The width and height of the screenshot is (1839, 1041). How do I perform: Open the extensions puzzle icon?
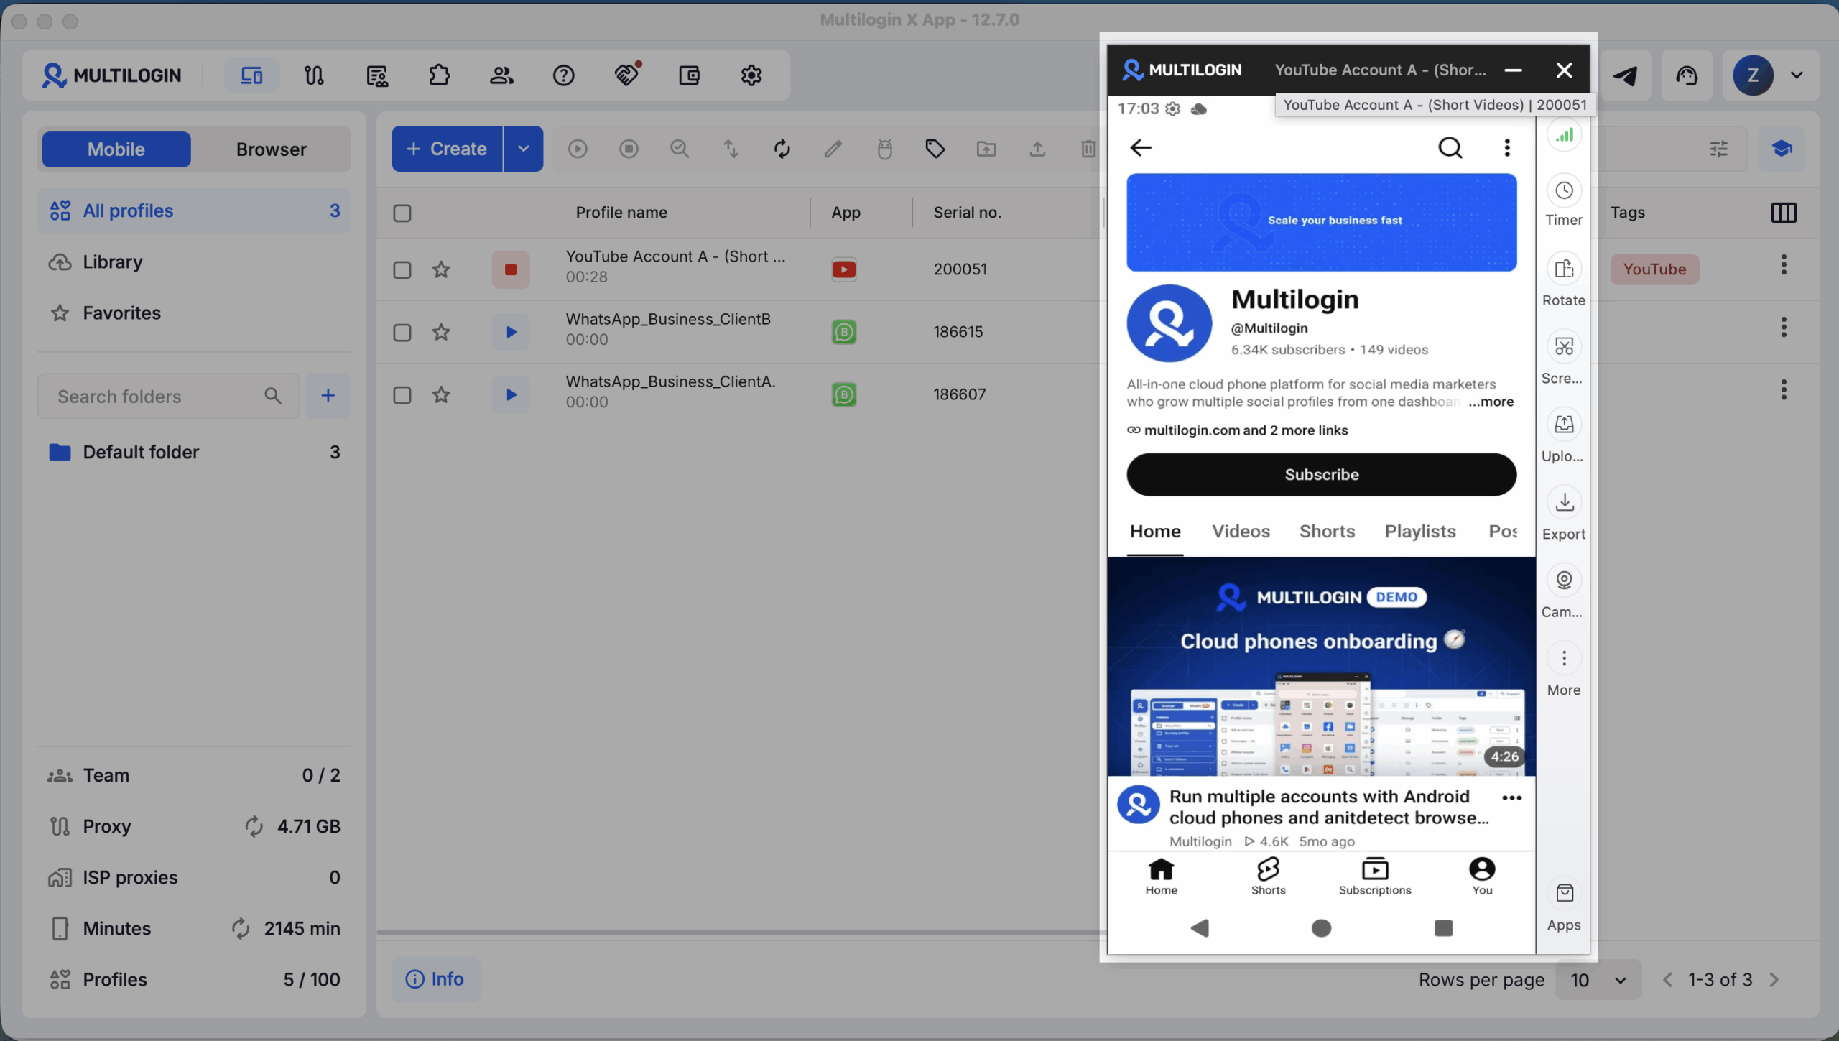(439, 75)
